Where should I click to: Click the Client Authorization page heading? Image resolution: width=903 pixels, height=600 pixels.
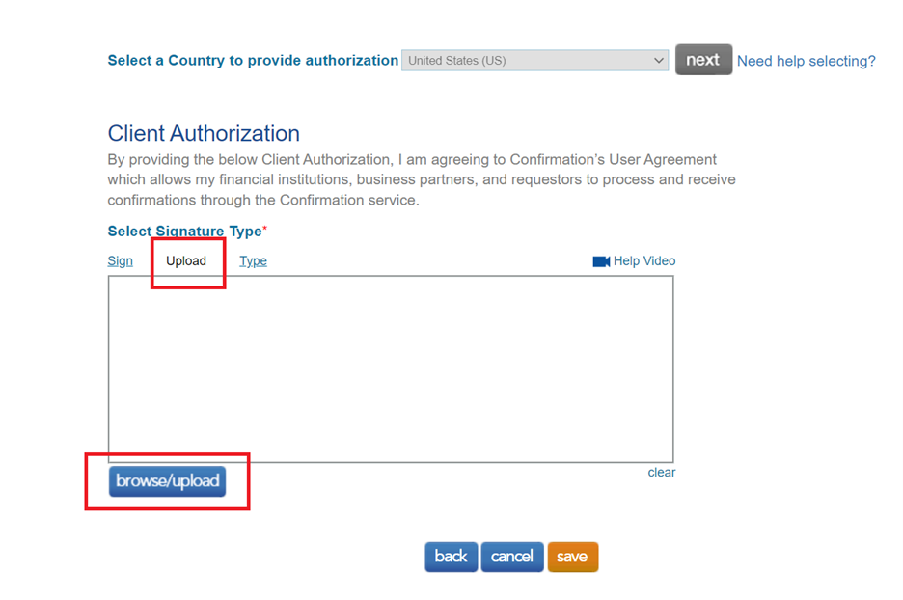tap(203, 133)
